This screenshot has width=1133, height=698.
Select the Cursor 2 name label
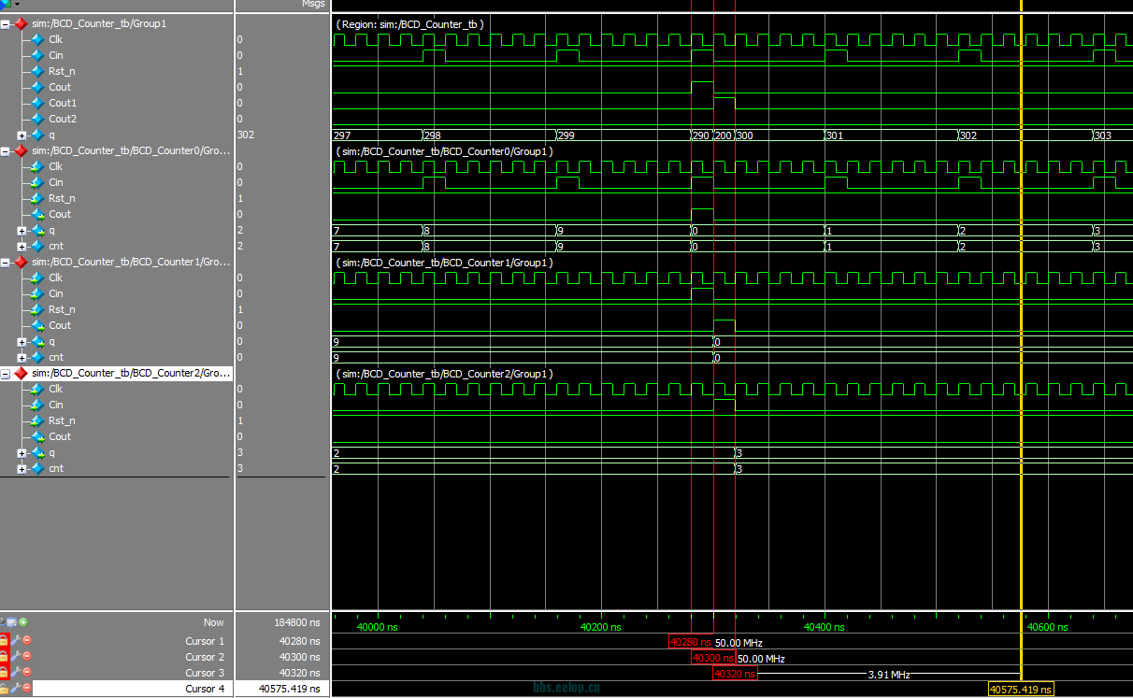205,657
